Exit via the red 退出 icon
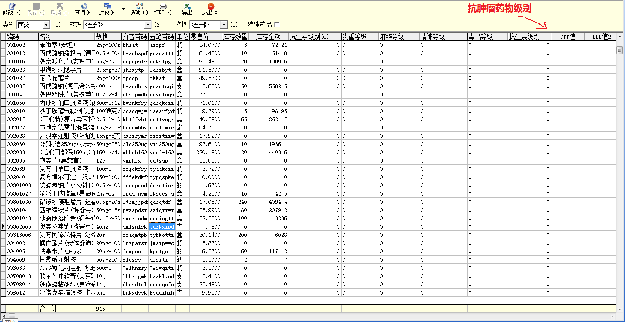The height and width of the screenshot is (322, 625). click(x=211, y=9)
